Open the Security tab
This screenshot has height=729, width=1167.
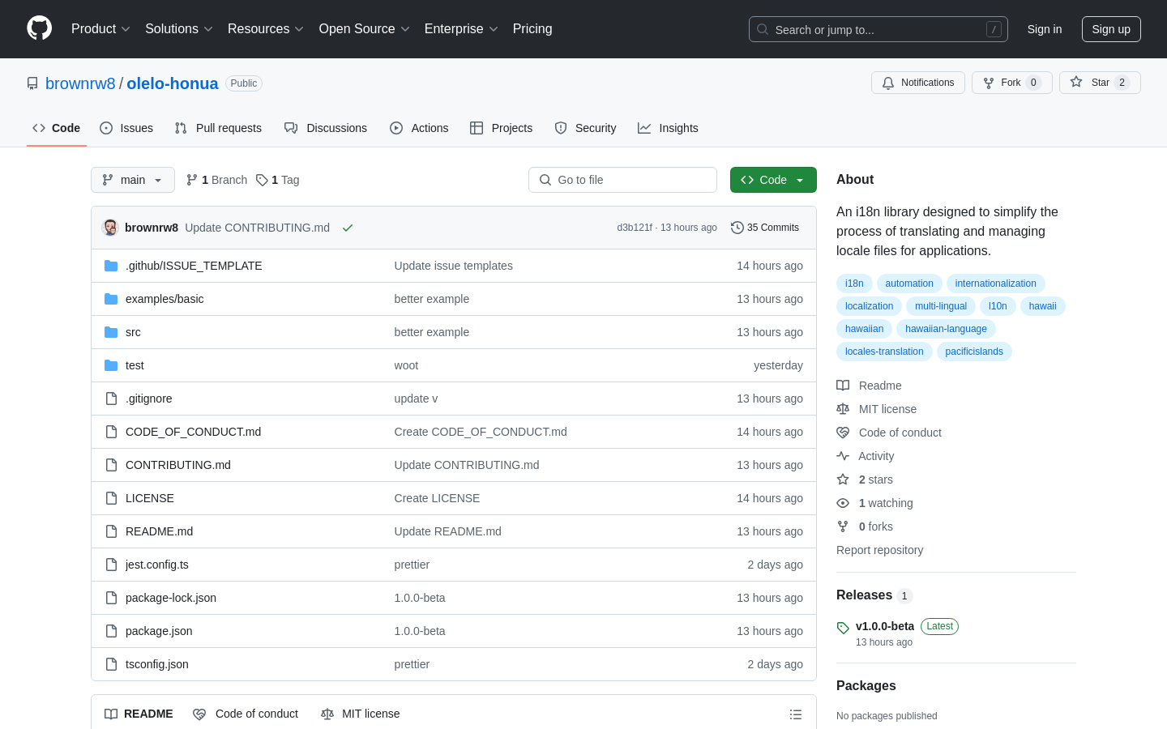click(x=585, y=128)
